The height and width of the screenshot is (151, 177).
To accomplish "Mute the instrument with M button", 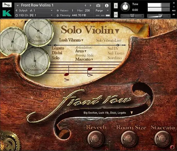I will (116, 15).
